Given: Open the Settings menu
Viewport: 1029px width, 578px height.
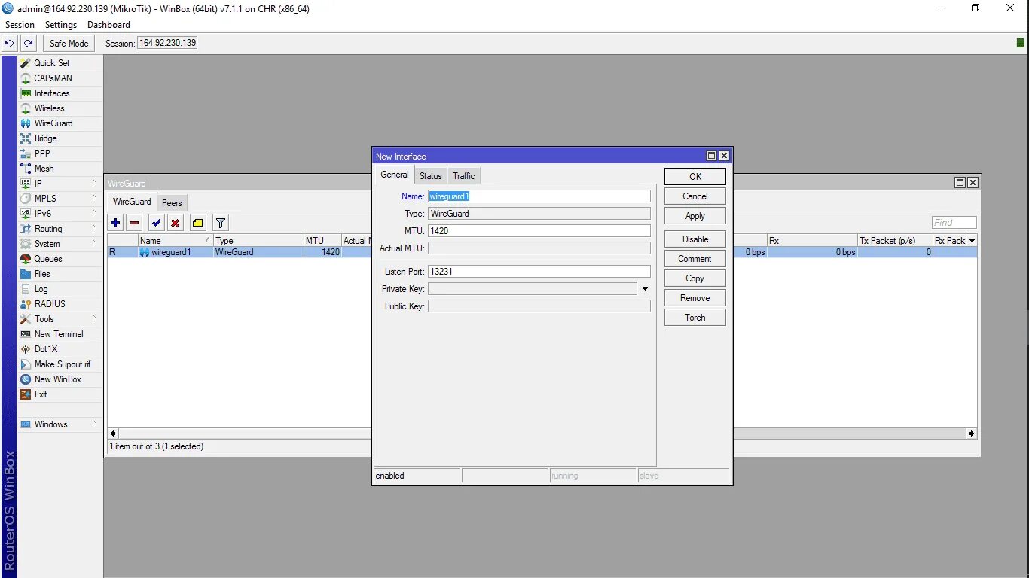Looking at the screenshot, I should click(61, 25).
